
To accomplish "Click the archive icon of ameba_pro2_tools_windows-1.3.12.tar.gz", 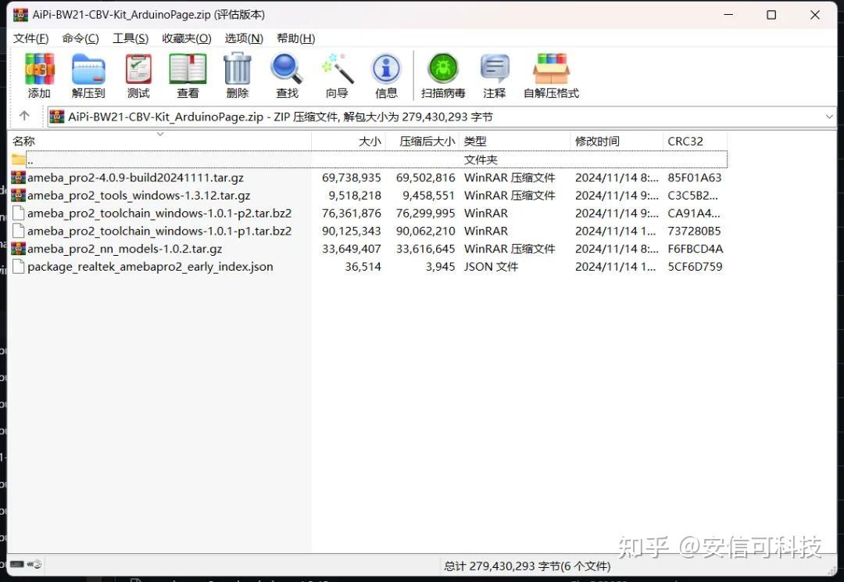I will (18, 195).
